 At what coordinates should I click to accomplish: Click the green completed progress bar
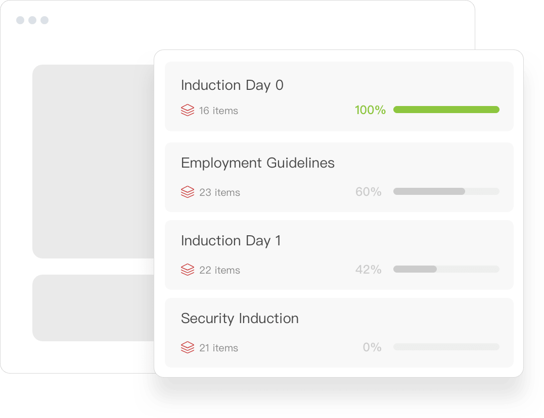pos(446,110)
